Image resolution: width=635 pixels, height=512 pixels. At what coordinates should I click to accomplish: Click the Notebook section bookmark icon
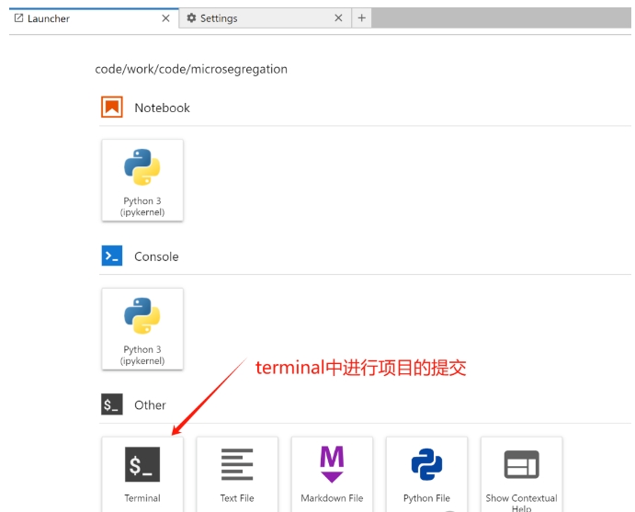[112, 108]
